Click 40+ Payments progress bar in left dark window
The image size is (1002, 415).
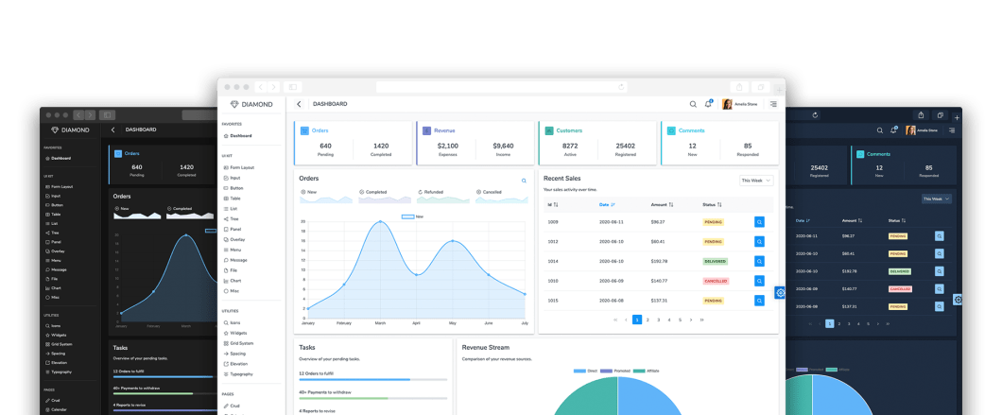pyautogui.click(x=164, y=394)
